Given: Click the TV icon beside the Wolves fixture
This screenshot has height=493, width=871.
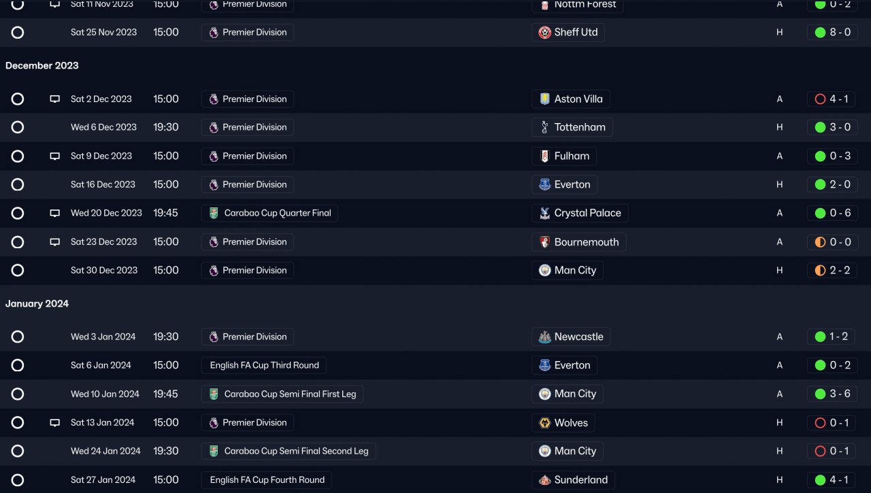Looking at the screenshot, I should 55,423.
